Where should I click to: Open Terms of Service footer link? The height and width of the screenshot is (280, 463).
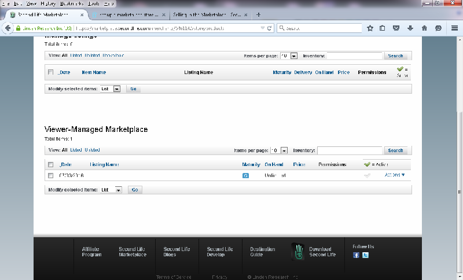(x=174, y=277)
